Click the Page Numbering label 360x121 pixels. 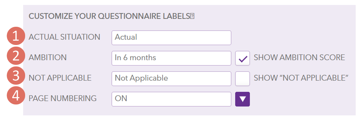[62, 98]
